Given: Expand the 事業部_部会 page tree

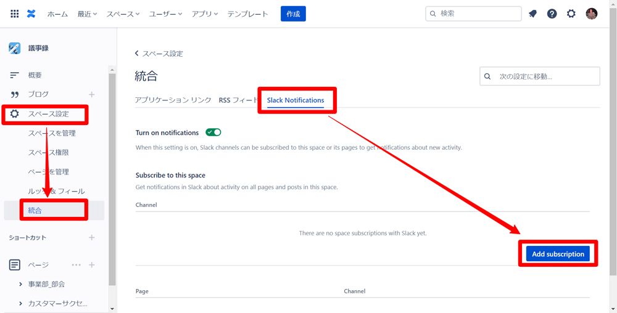Looking at the screenshot, I should (20, 284).
